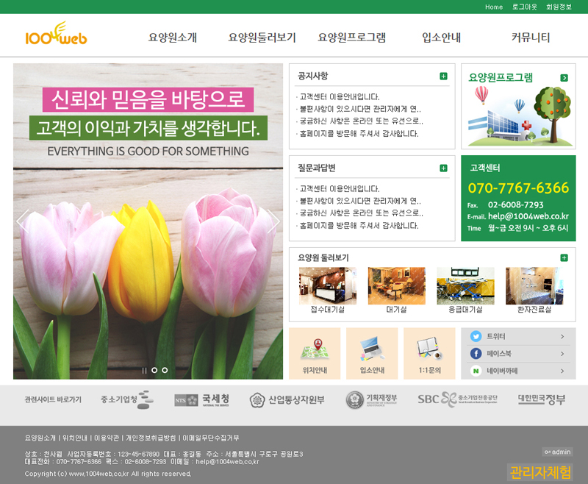Click the 1004web logo
Image resolution: width=588 pixels, height=484 pixels.
click(56, 36)
